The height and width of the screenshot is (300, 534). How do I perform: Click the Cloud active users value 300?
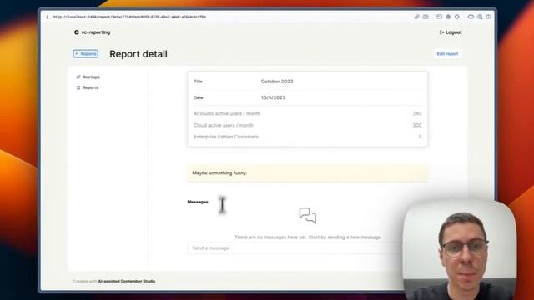pyautogui.click(x=417, y=125)
